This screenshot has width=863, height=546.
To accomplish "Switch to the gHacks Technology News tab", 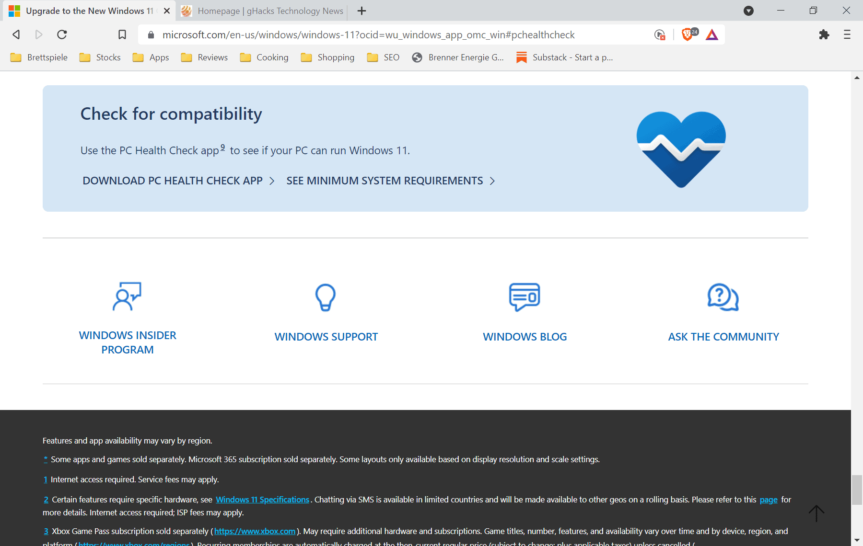I will tap(262, 11).
